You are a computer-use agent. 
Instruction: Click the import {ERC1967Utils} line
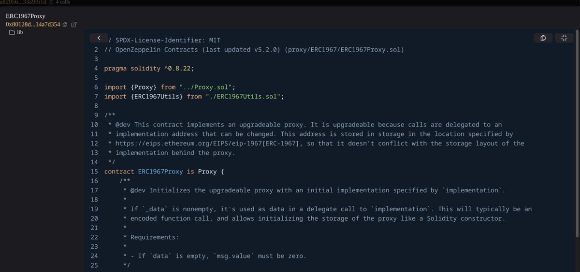pos(194,97)
